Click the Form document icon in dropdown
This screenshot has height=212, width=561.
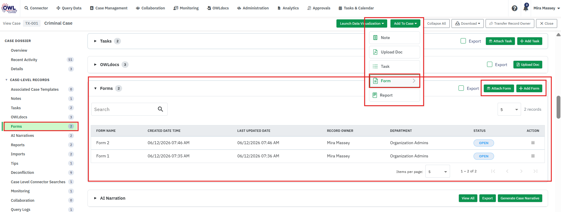(375, 81)
